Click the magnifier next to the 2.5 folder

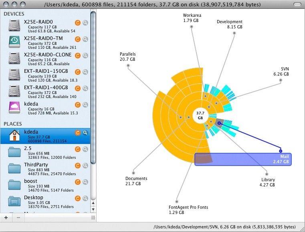tap(85, 149)
